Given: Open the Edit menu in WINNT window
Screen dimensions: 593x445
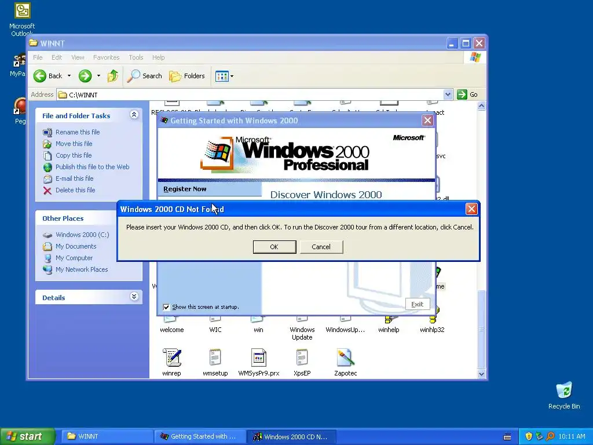Looking at the screenshot, I should pyautogui.click(x=57, y=57).
